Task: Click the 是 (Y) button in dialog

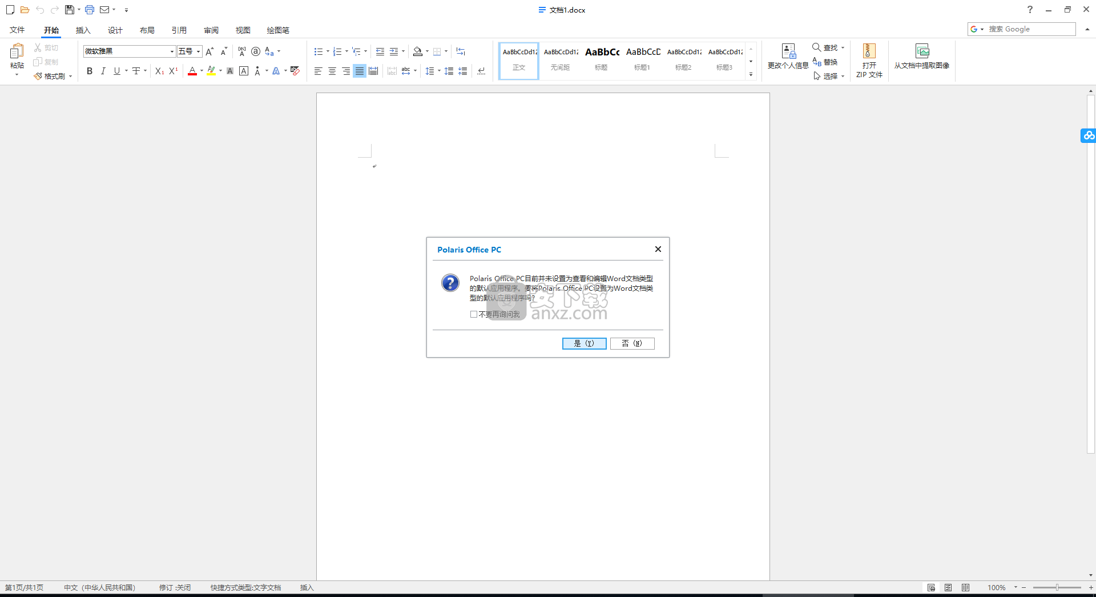Action: coord(584,343)
